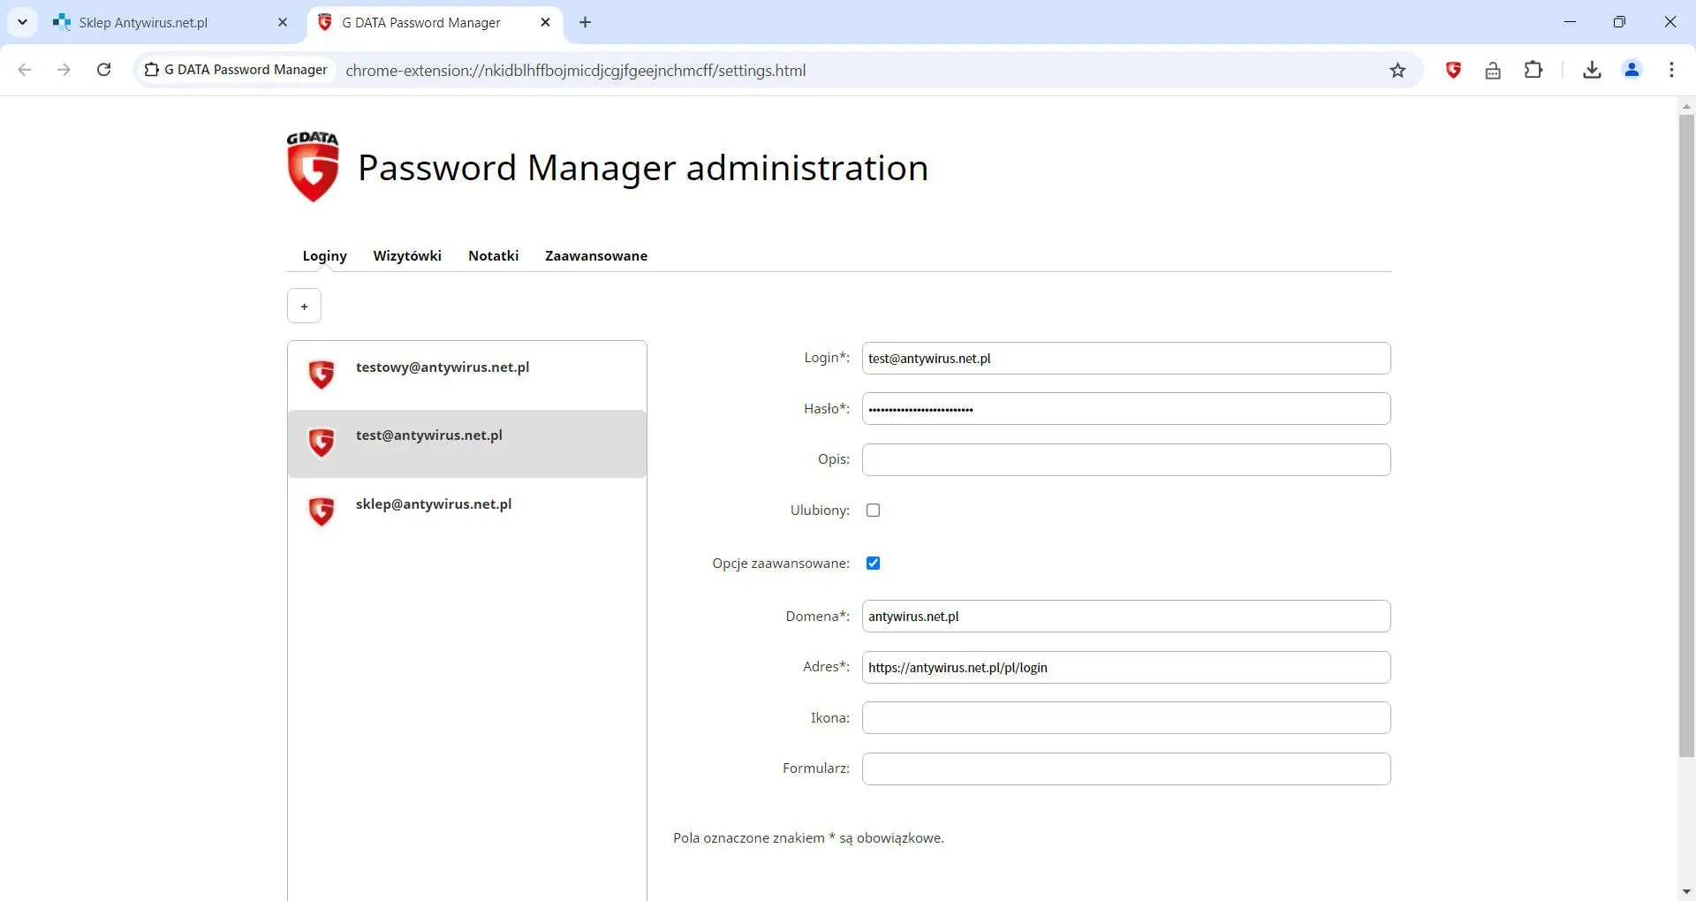1696x901 pixels.
Task: Open the Chrome profile avatar icon
Action: (1632, 70)
